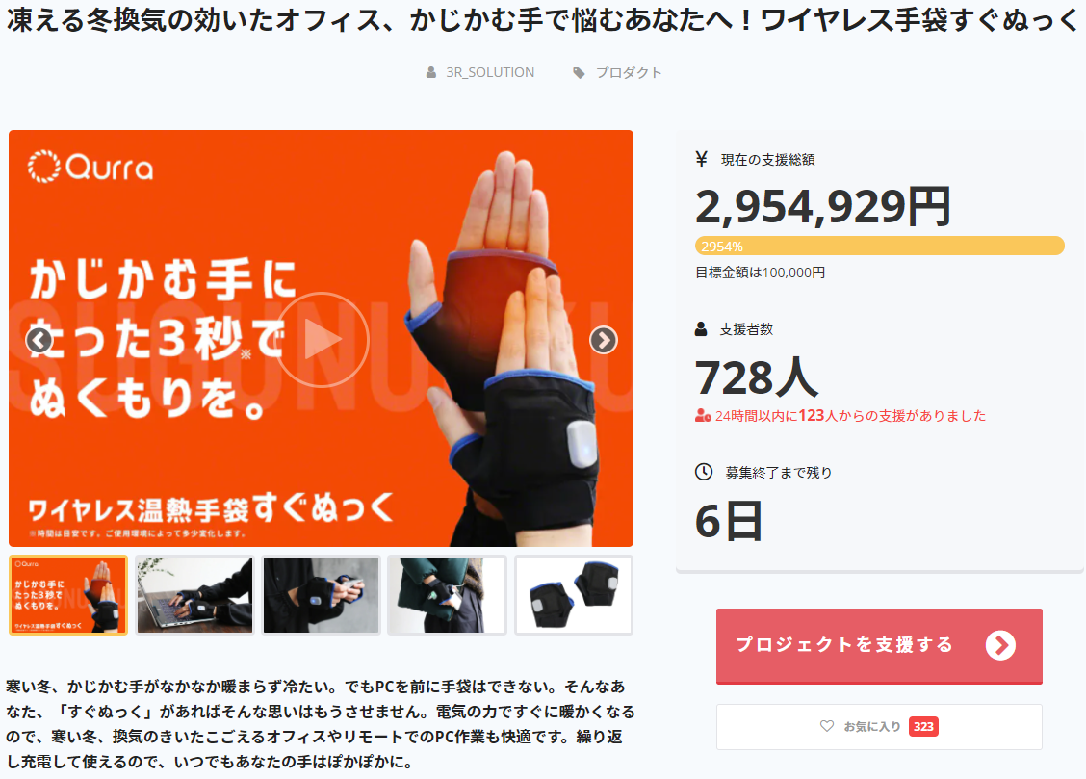
Task: Click the yen icon by 現在の支援総額
Action: pos(702,159)
